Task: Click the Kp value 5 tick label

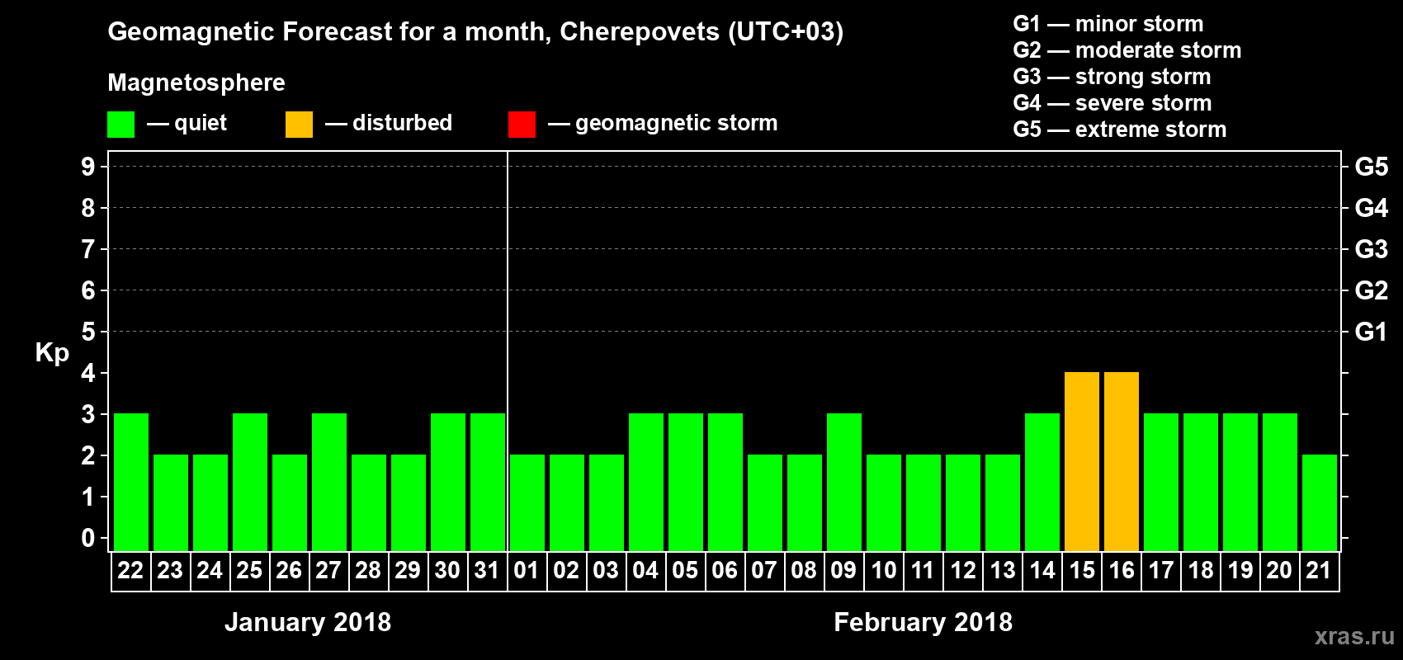Action: [88, 332]
